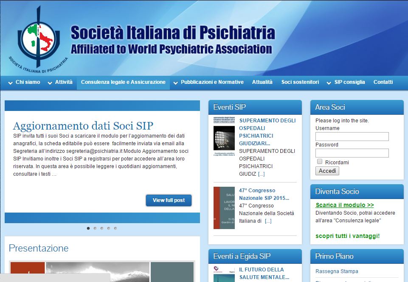Viewport: 408px width, 282px height.
Task: Go to the Contatti page
Action: 383,82
